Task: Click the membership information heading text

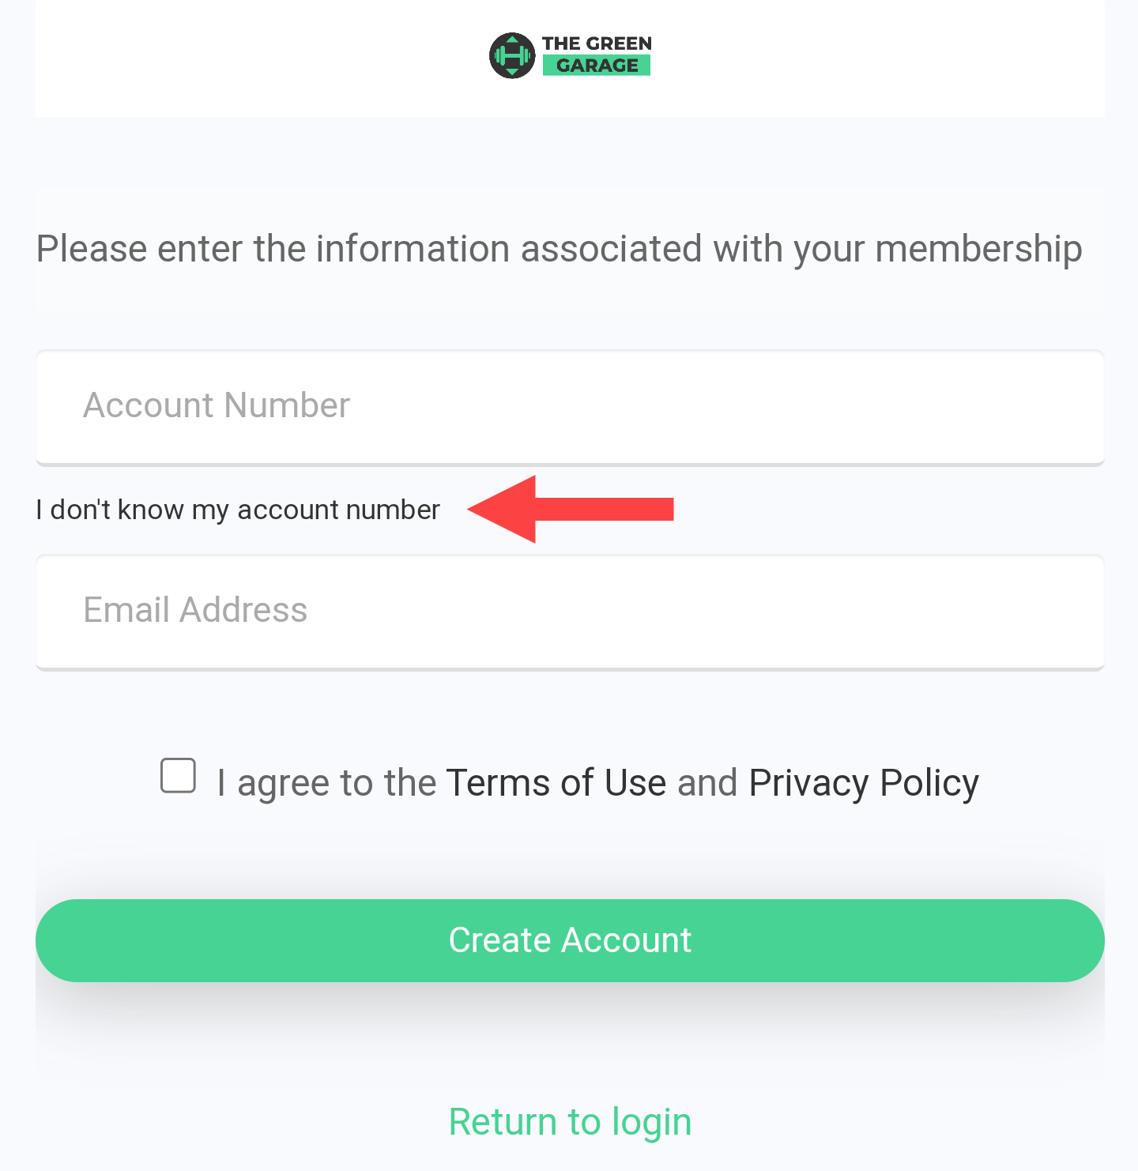Action: coord(559,249)
